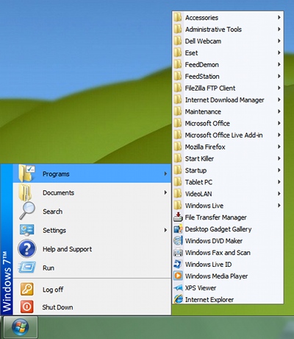Click the FeedDemon folder icon
This screenshot has width=294, height=339.
pos(178,65)
